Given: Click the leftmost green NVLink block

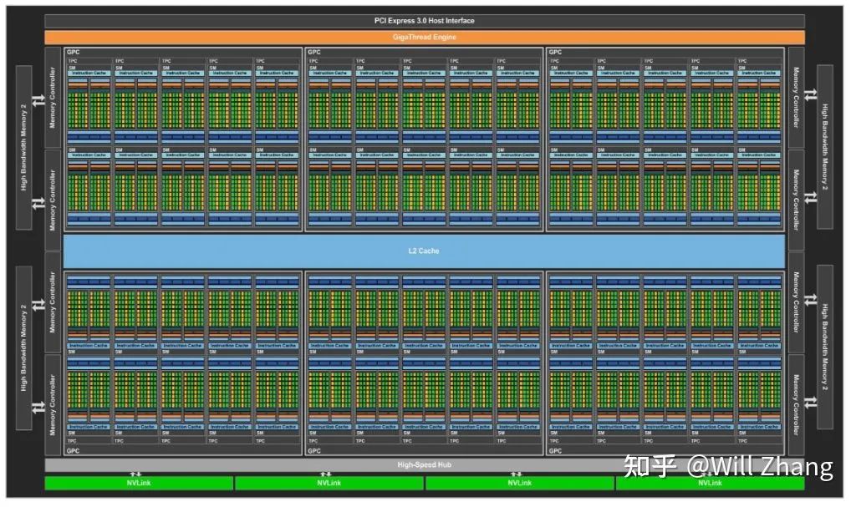Looking at the screenshot, I should point(139,483).
